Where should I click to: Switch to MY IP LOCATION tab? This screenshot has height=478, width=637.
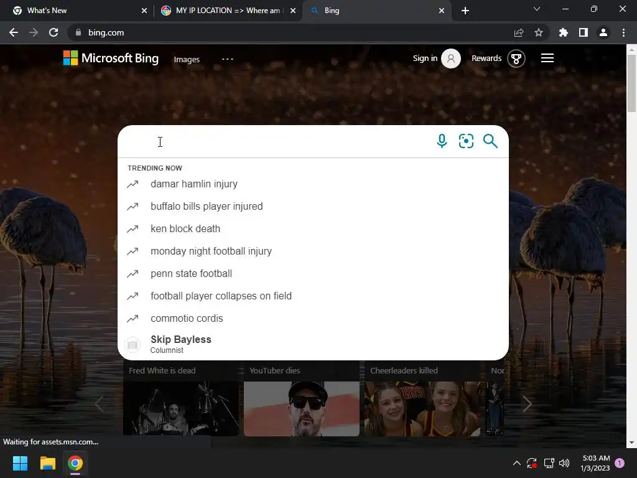pos(228,11)
